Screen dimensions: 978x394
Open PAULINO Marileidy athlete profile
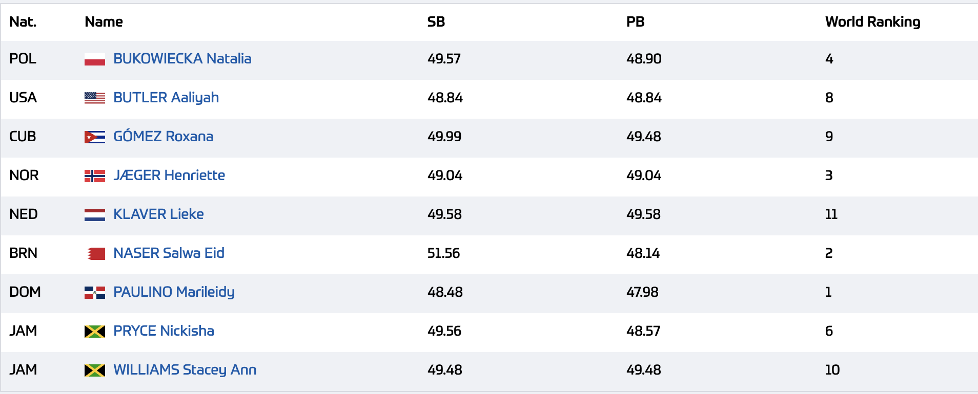point(174,292)
